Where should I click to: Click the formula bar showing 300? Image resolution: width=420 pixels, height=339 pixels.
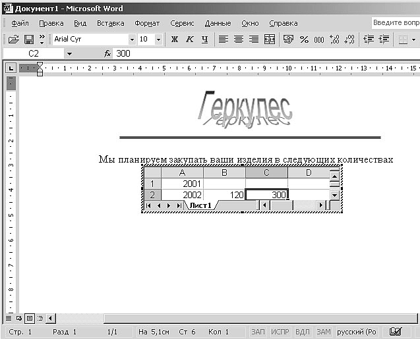tap(266, 54)
